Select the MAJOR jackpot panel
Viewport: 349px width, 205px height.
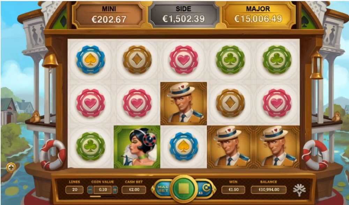pos(258,15)
